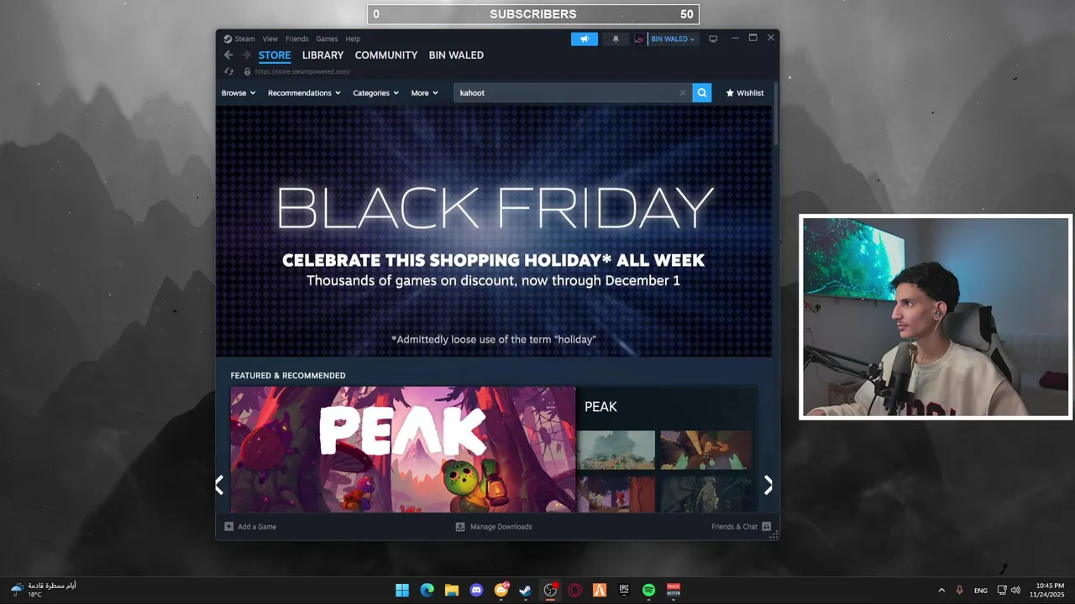1075x604 pixels.
Task: Click the store page vertical scrollbar
Action: click(x=775, y=113)
